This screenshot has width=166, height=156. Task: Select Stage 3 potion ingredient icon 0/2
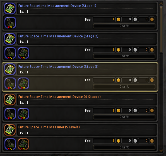(x=10, y=83)
